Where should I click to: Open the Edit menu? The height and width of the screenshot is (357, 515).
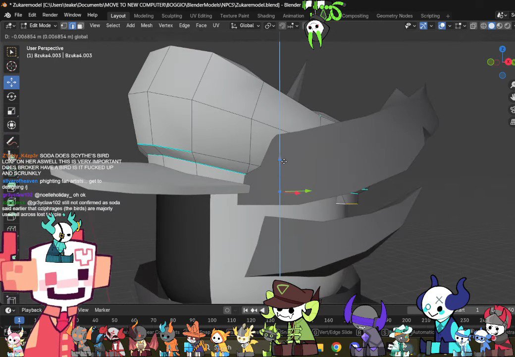pos(32,15)
